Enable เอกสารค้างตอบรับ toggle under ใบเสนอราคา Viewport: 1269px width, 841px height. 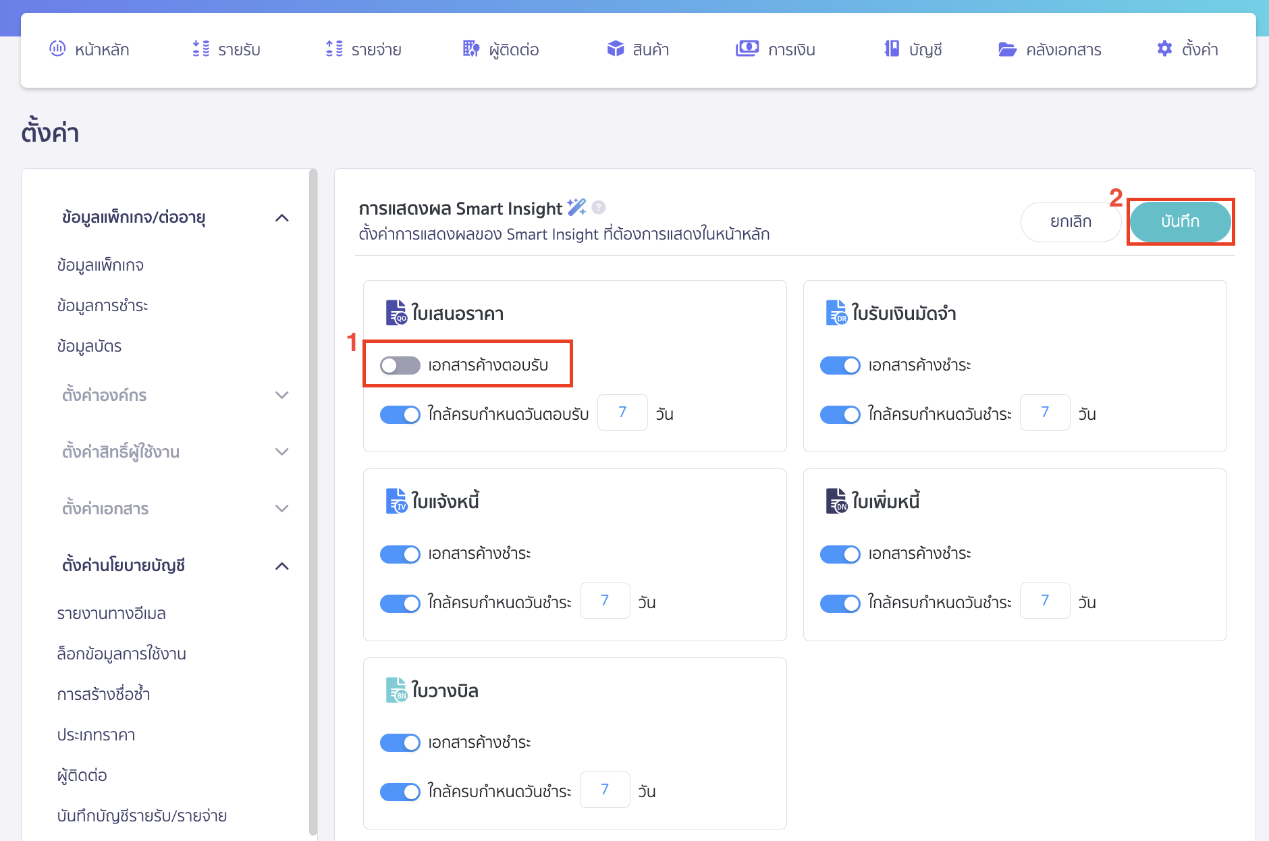(x=400, y=365)
